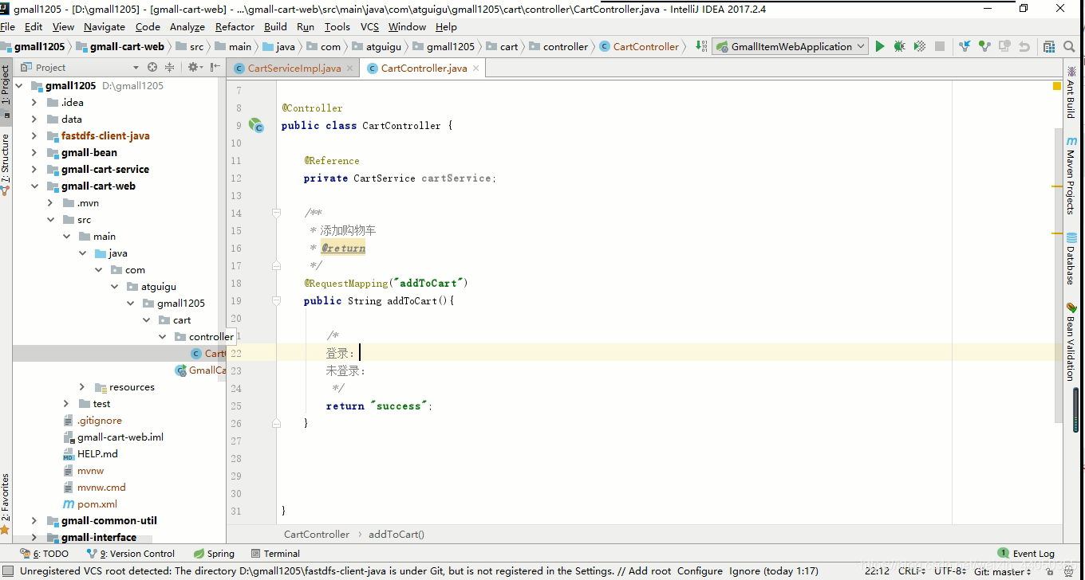Open Ant Build side panel
Image resolution: width=1085 pixels, height=580 pixels.
pyautogui.click(x=1071, y=92)
